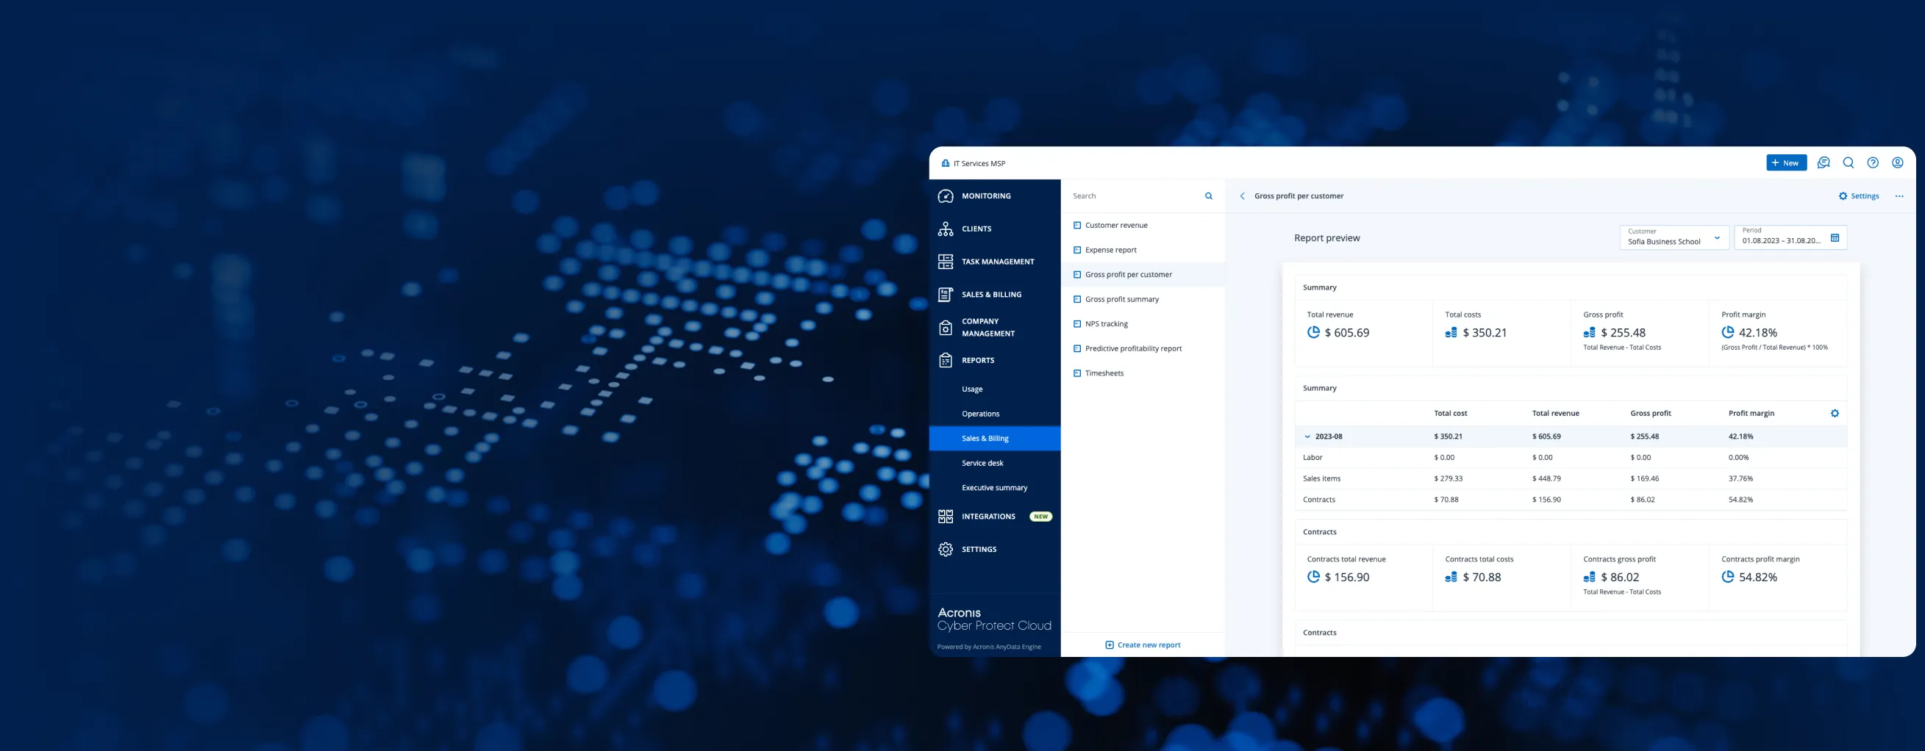Select Service desk under Reports
The width and height of the screenshot is (1925, 751).
(982, 464)
